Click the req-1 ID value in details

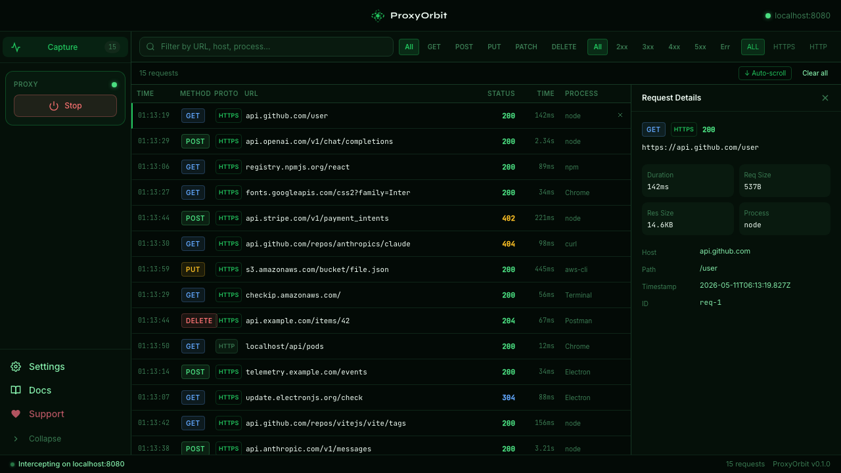tap(710, 302)
